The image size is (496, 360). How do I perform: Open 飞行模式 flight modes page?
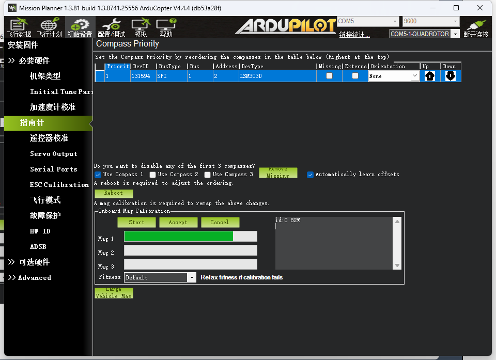pyautogui.click(x=45, y=200)
